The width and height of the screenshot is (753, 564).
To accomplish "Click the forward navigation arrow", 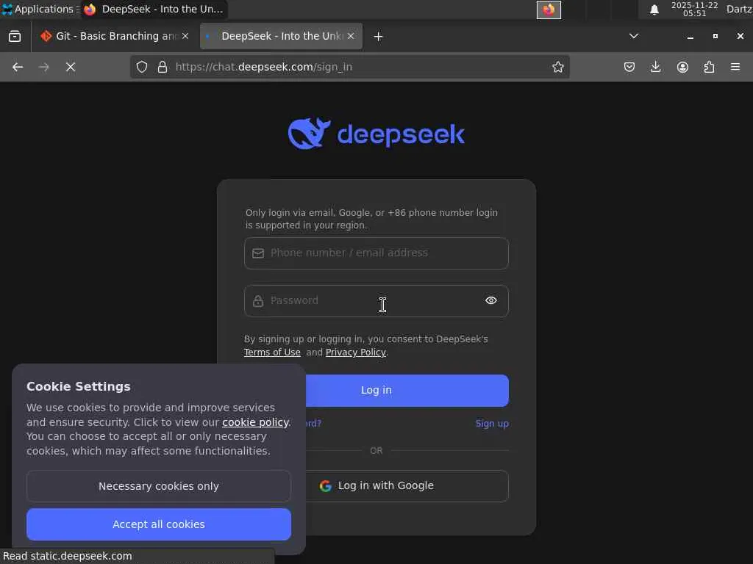I will point(43,67).
